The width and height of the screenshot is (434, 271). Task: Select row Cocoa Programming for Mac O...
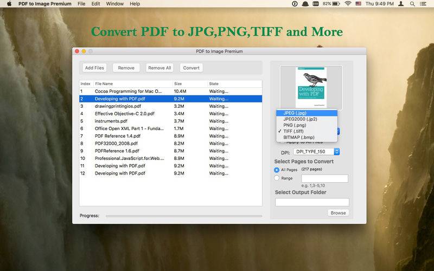[170, 91]
